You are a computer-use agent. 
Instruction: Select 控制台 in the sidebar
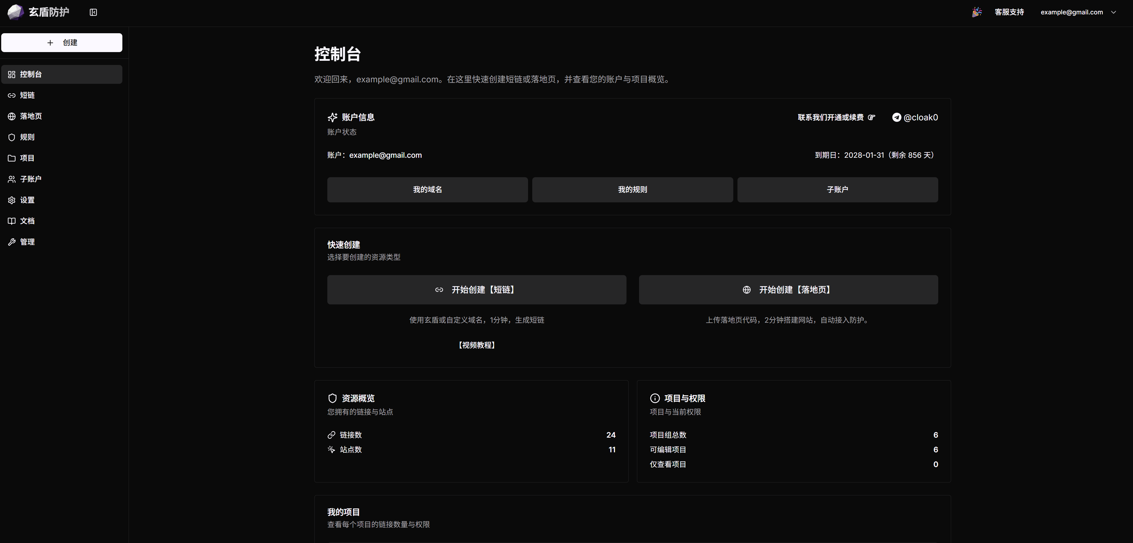pyautogui.click(x=62, y=74)
